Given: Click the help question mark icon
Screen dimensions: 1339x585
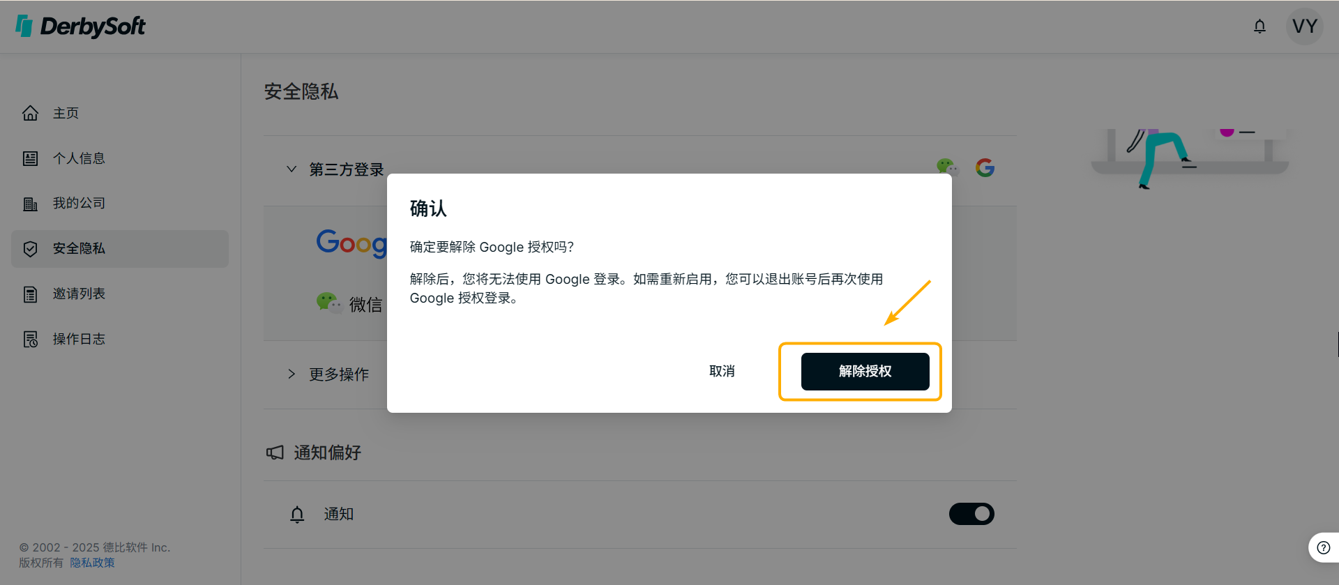Looking at the screenshot, I should click(x=1323, y=548).
